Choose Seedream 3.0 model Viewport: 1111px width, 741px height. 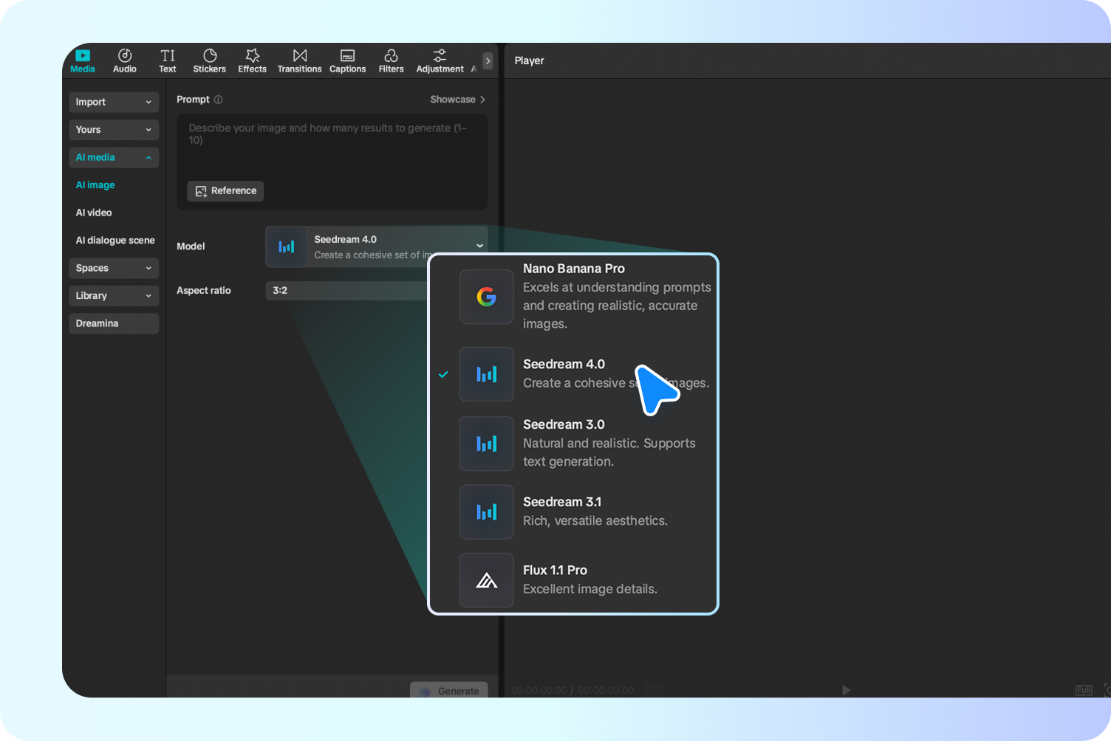[574, 444]
